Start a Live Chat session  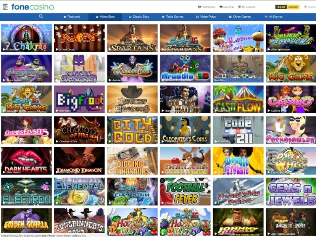226,7
